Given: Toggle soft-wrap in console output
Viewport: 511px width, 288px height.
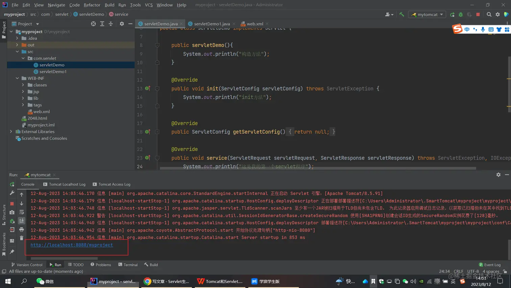Looking at the screenshot, I should point(22,213).
